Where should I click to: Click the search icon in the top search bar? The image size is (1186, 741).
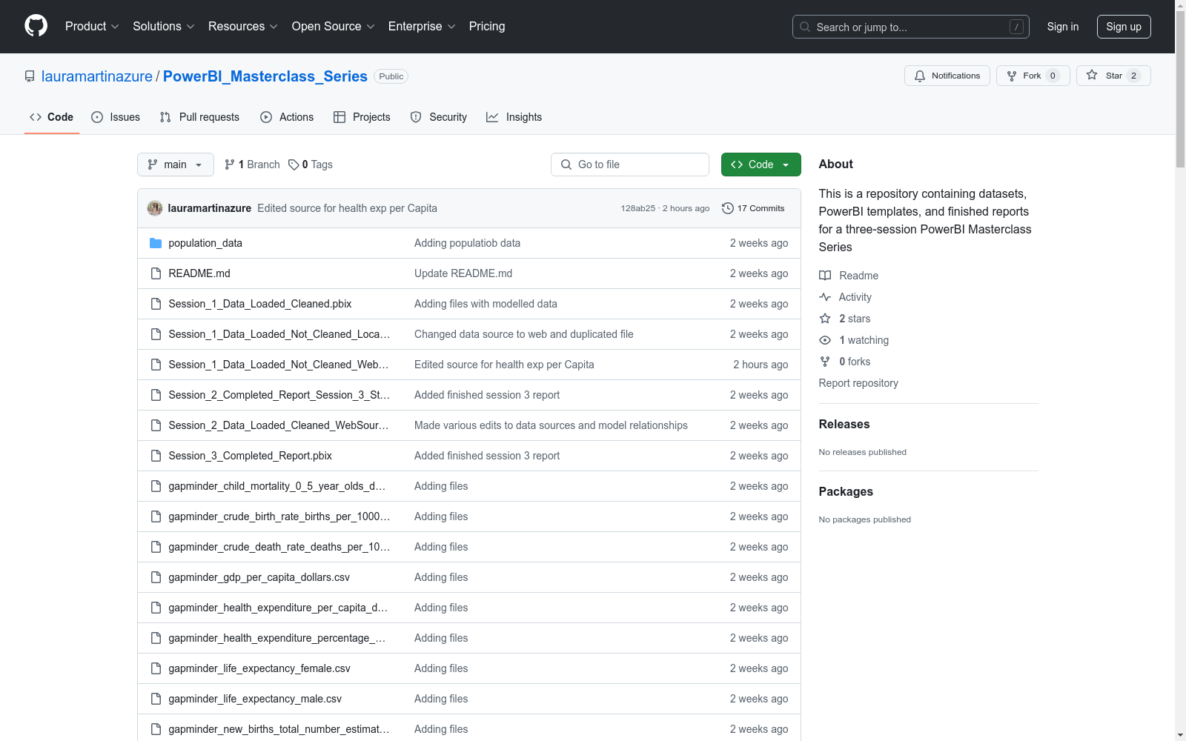coord(805,27)
